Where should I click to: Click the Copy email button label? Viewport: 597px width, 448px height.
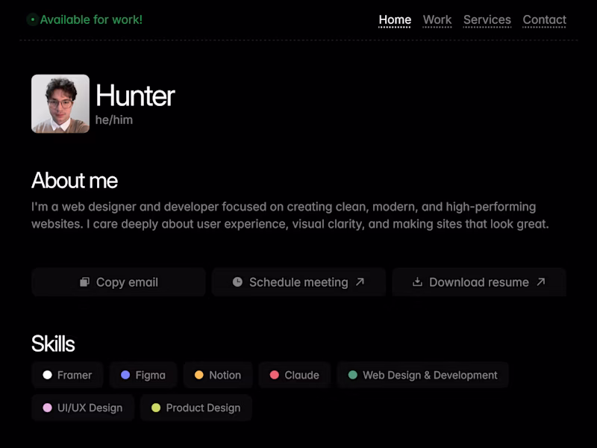[127, 282]
